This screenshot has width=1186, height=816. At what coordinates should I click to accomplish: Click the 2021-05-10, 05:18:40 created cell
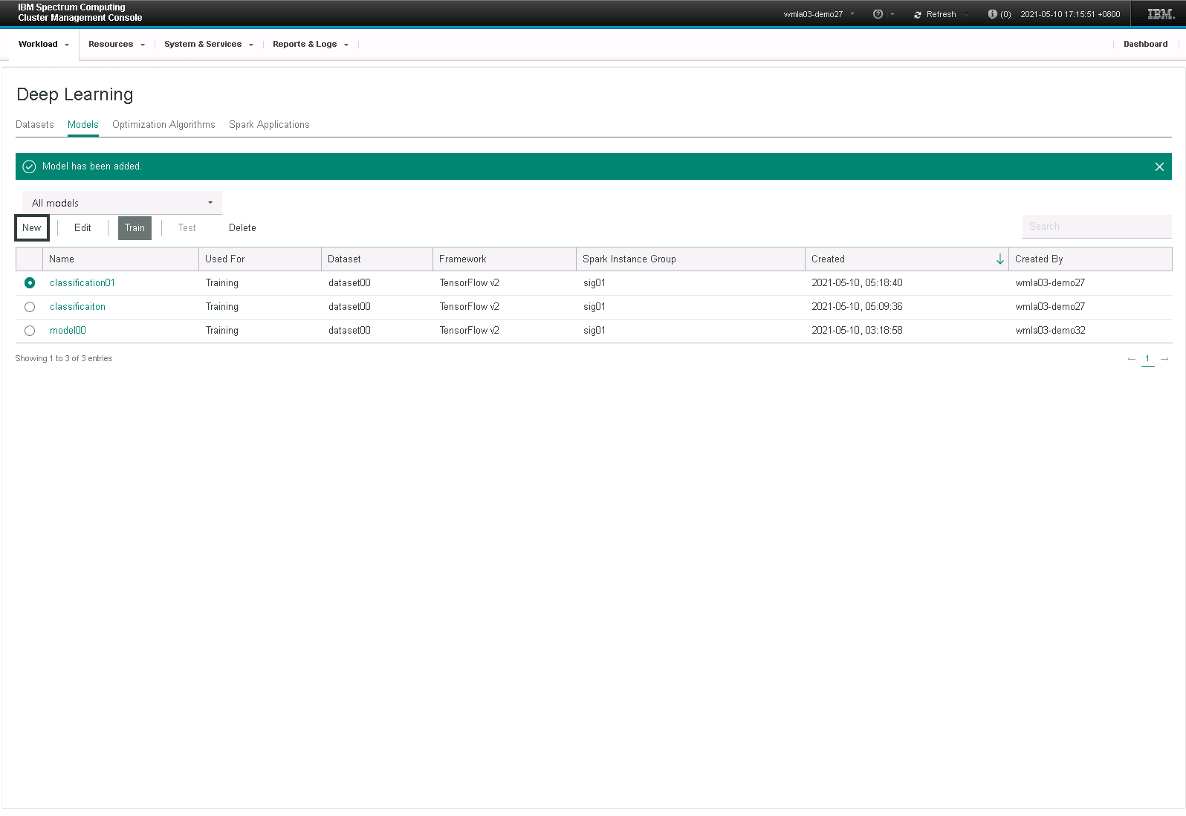pyautogui.click(x=857, y=282)
